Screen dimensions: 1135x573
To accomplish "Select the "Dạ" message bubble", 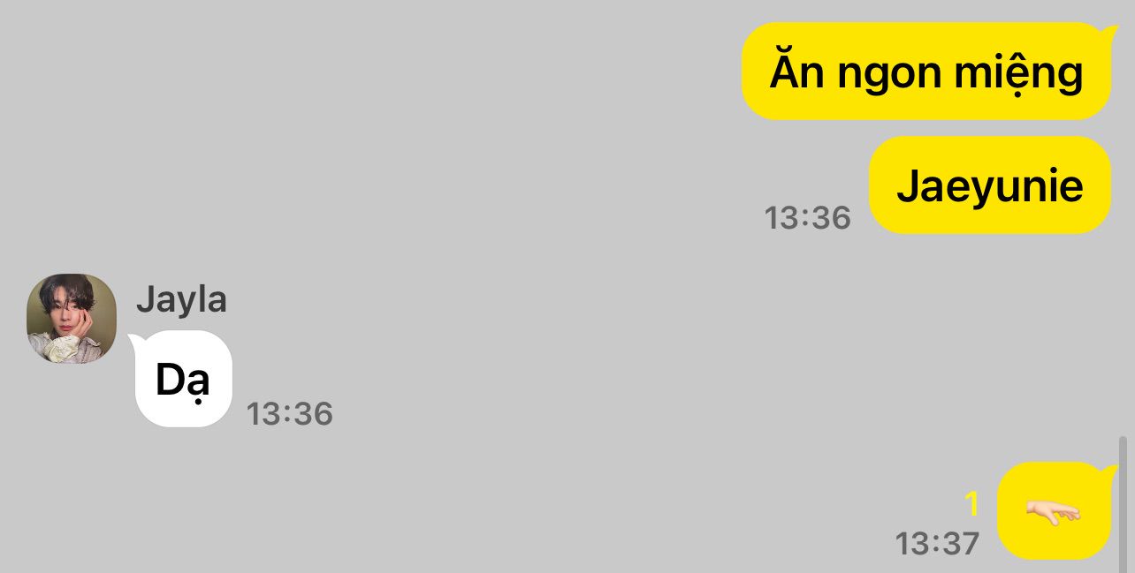I will point(184,379).
